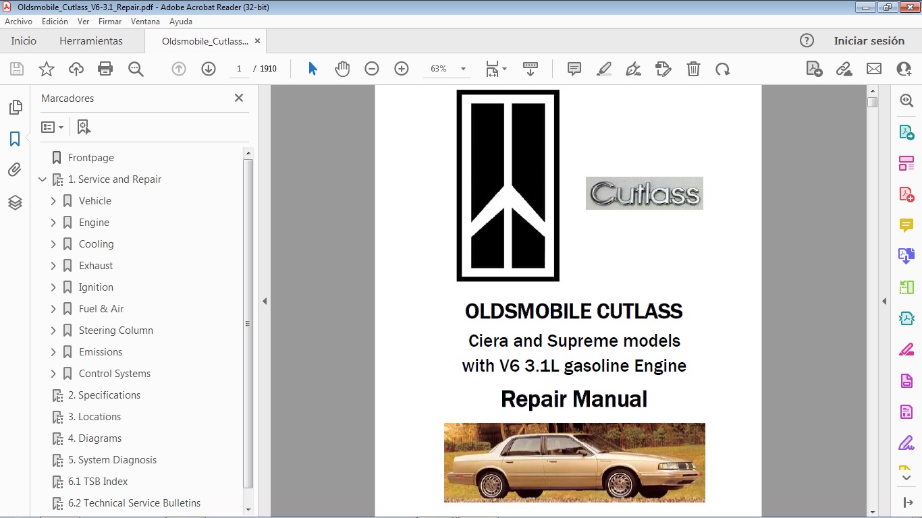Expand the Control Systems bookmark
922x518 pixels.
53,374
